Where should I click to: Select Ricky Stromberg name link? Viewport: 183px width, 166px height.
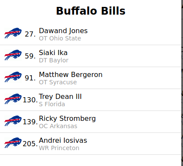tap(67, 119)
